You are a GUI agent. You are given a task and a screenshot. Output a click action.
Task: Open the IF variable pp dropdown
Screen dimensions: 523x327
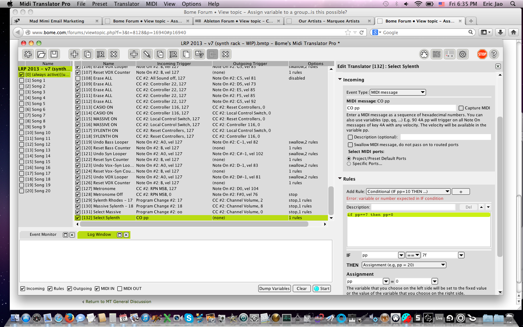point(401,255)
